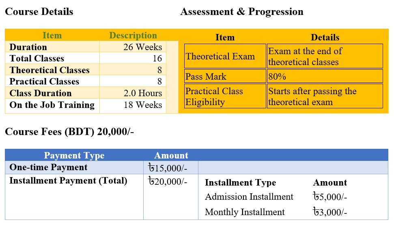The width and height of the screenshot is (394, 226).
Task: Click the 26 Weeks duration cell
Action: (x=142, y=47)
